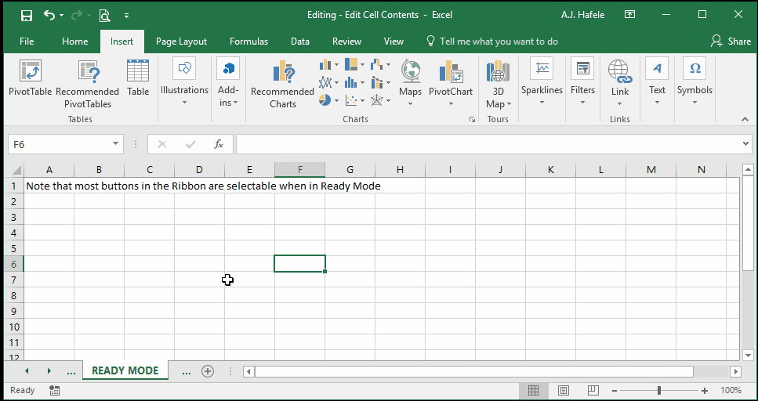758x401 pixels.
Task: Insert a hierarchy chart
Action: click(x=355, y=64)
